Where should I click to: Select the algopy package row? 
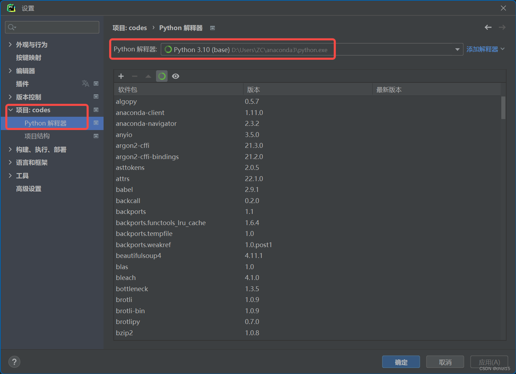[x=307, y=101]
